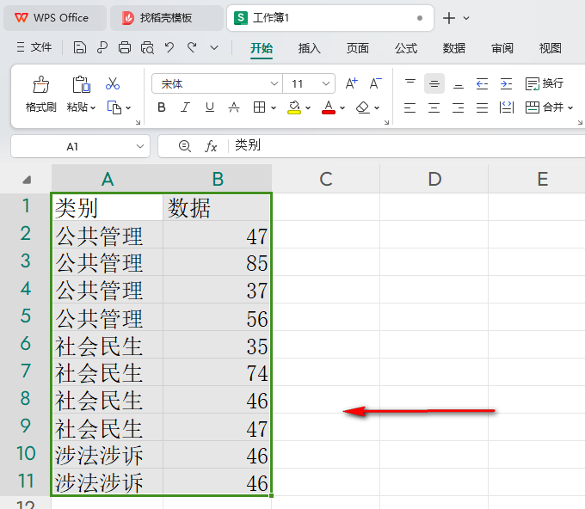Apply strikethrough text formatting
Image resolution: width=585 pixels, height=509 pixels.
pyautogui.click(x=234, y=107)
